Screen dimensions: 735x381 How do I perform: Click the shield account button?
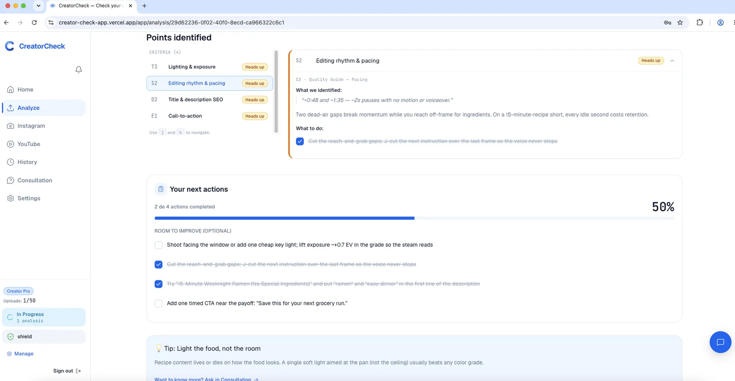[44, 337]
